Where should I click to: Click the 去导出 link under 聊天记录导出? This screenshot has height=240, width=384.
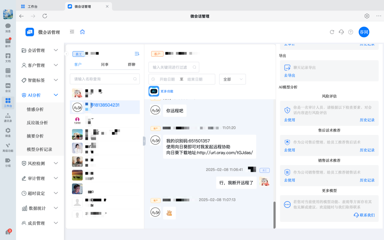(x=289, y=75)
